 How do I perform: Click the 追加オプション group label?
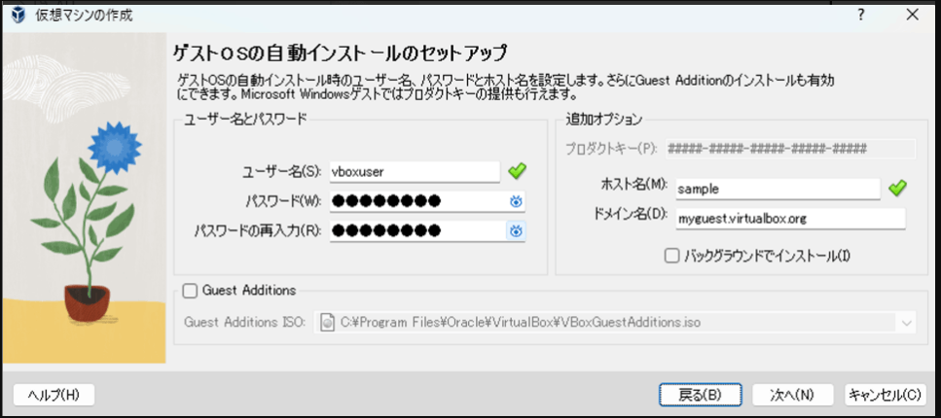click(x=603, y=120)
